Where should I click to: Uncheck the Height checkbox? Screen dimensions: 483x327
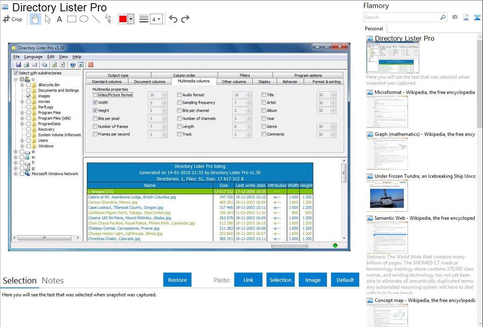(x=95, y=110)
